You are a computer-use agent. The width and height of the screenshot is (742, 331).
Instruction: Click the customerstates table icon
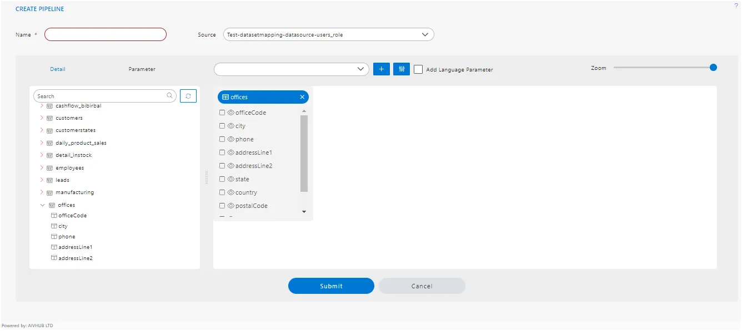(49, 131)
